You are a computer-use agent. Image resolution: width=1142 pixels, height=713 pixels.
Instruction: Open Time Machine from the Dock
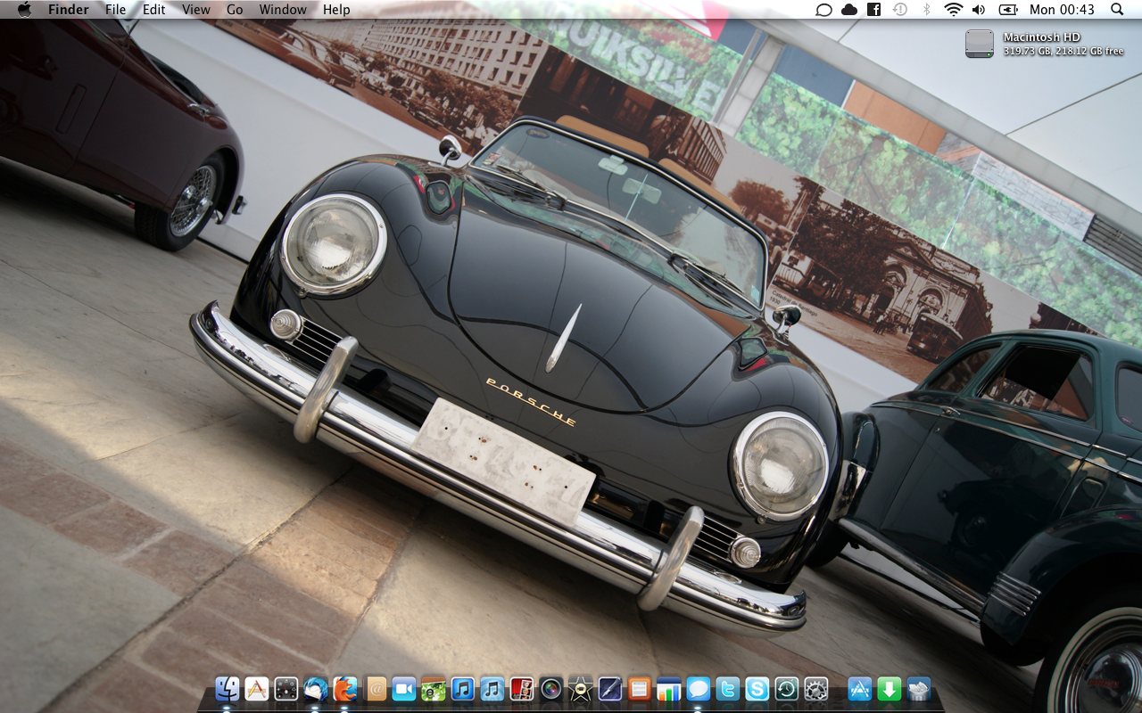click(x=786, y=689)
